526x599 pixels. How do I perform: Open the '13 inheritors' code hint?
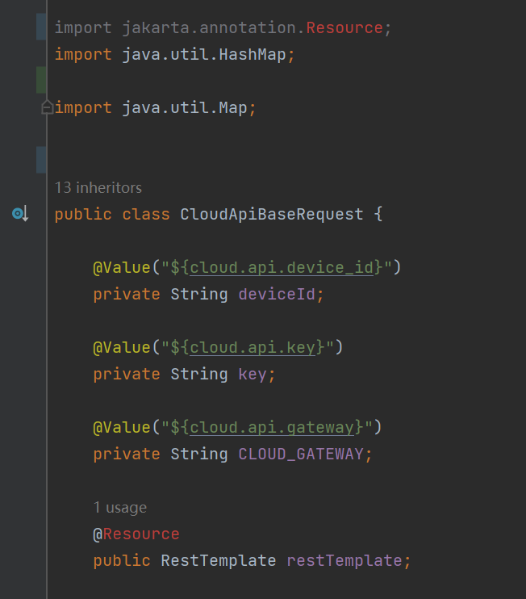(98, 187)
